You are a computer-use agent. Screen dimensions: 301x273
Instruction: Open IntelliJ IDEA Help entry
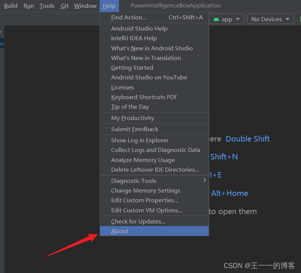click(x=154, y=38)
